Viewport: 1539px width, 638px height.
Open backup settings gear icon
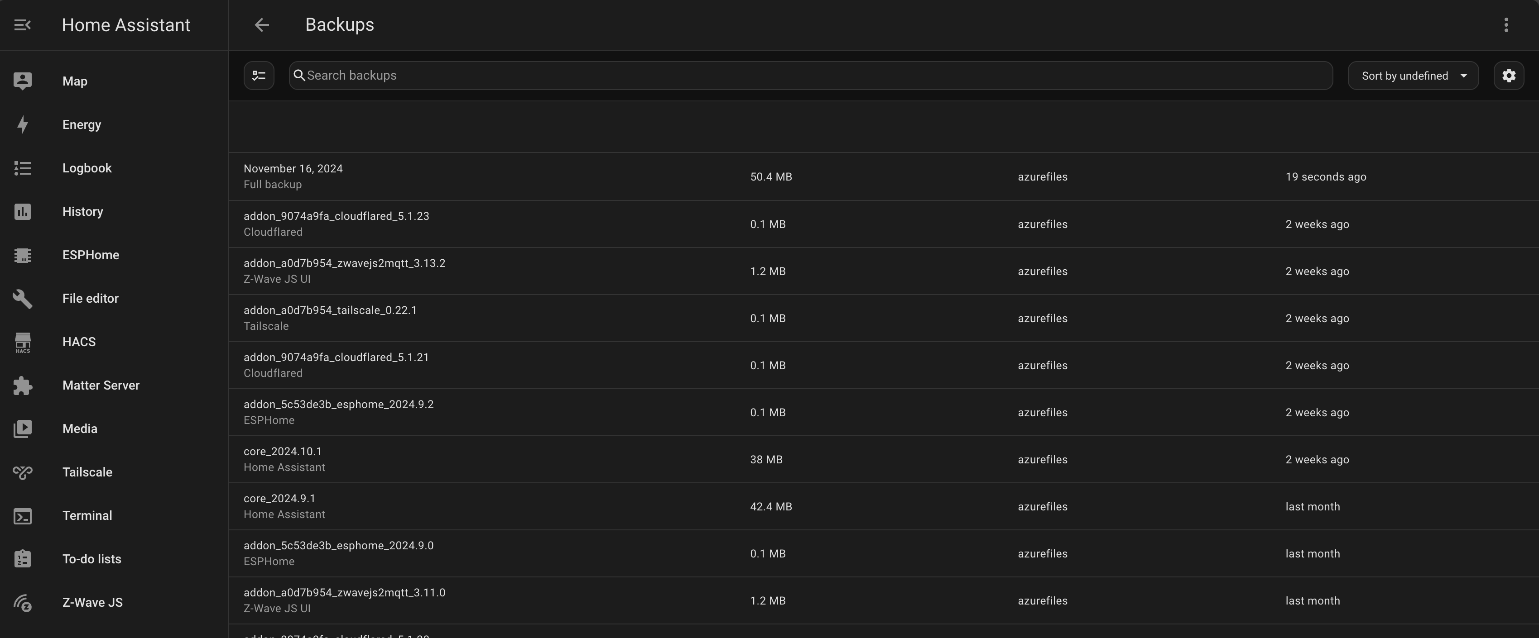[1509, 76]
